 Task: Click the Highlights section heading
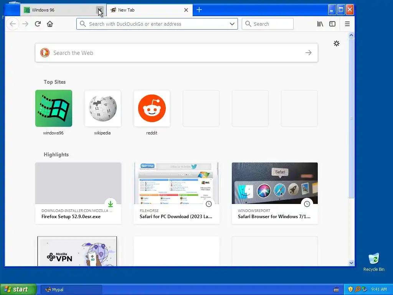[56, 154]
